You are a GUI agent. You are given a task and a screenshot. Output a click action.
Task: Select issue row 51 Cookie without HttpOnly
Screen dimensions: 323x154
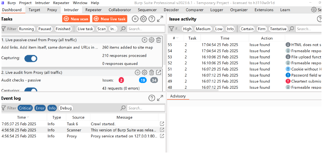(x=245, y=69)
